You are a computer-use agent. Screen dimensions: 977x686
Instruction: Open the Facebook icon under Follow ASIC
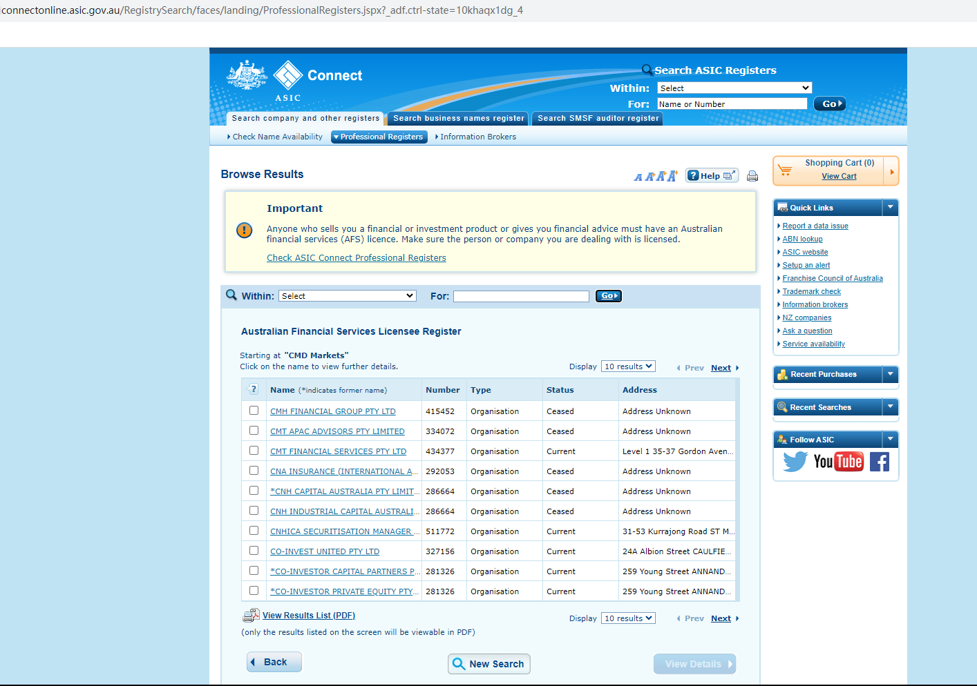click(880, 462)
